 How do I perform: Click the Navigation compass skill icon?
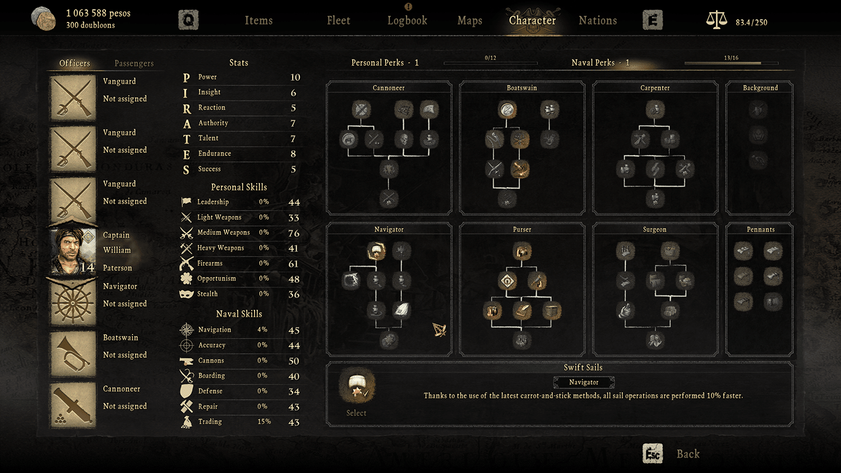coord(186,330)
